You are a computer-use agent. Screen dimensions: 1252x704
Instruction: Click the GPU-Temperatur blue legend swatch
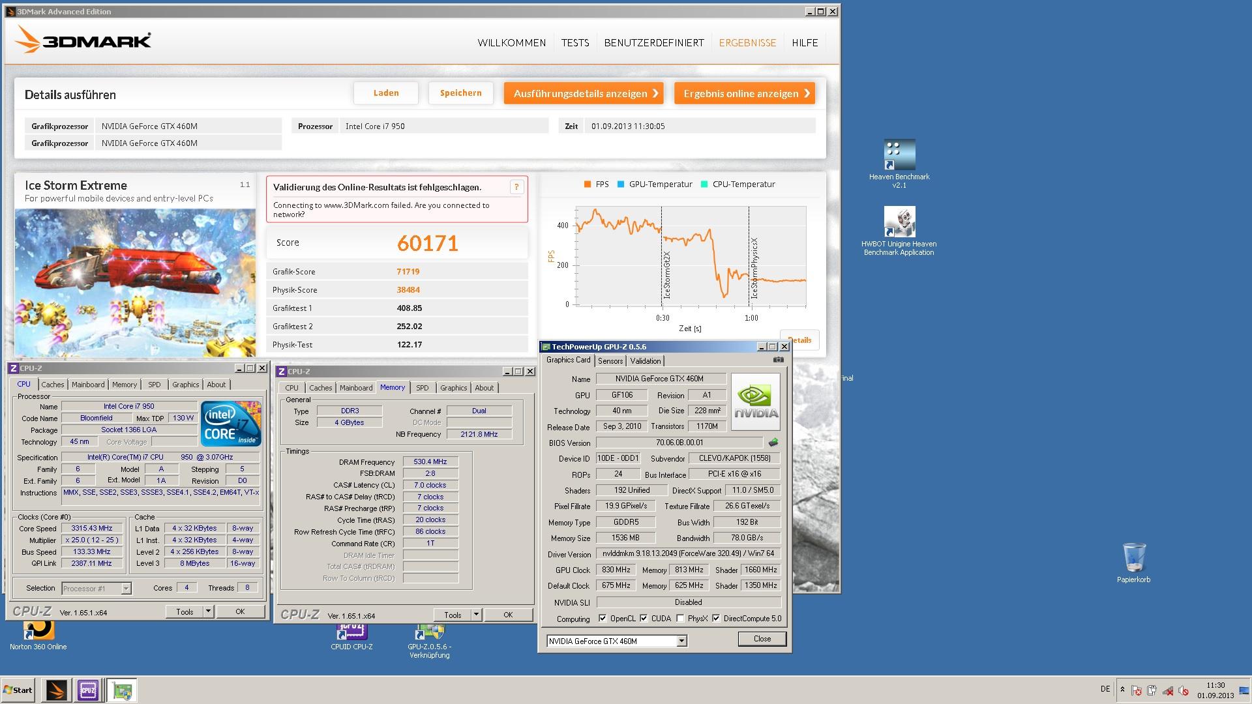[621, 184]
